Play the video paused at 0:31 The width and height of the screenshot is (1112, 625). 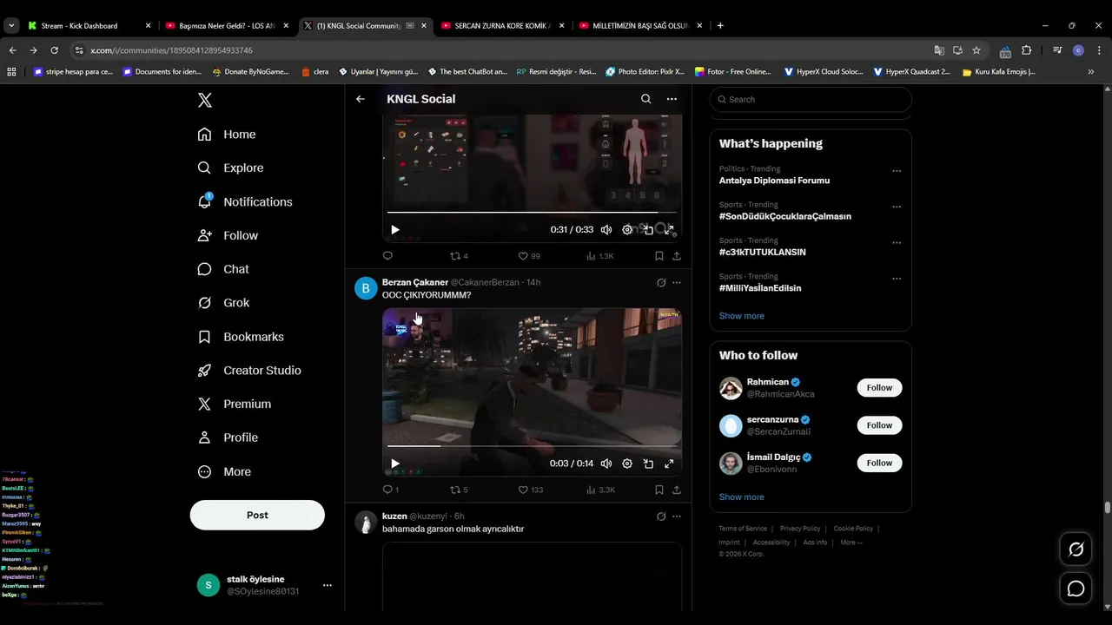[x=394, y=230]
